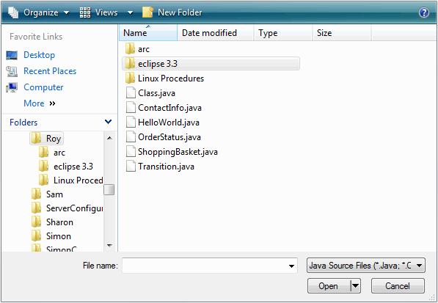Select the Linux Procedures folder icon in list
The image size is (438, 303).
click(x=130, y=79)
